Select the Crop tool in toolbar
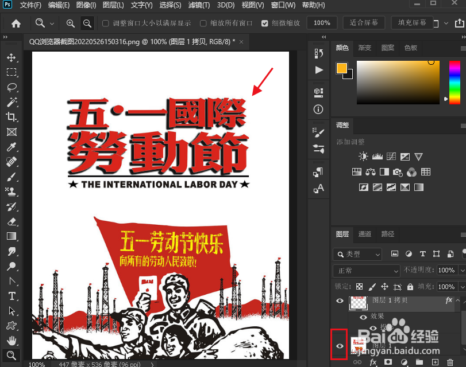This screenshot has width=466, height=367. [x=11, y=116]
